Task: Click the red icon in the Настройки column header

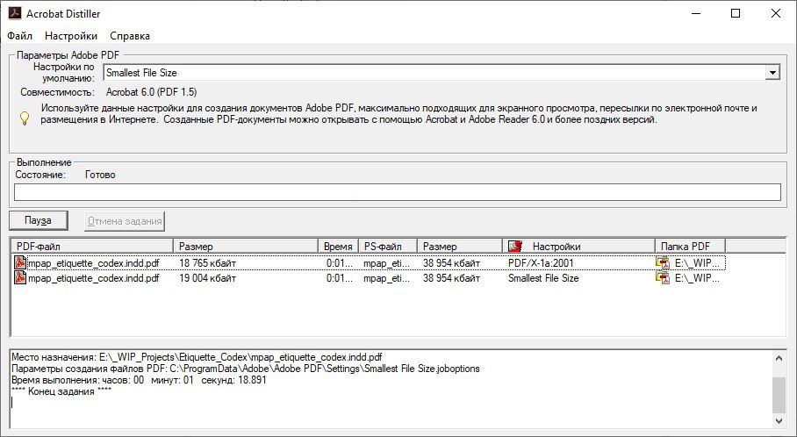Action: coord(515,246)
